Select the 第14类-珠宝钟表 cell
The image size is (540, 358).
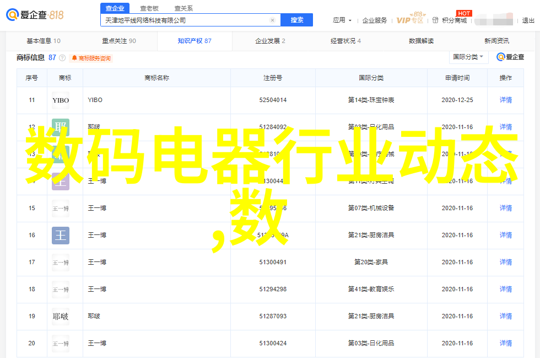371,100
